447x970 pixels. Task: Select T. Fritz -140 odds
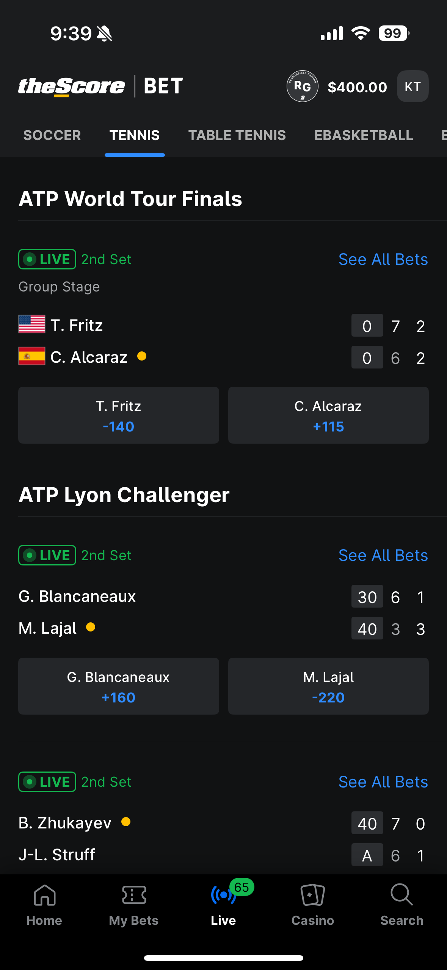[x=119, y=416]
